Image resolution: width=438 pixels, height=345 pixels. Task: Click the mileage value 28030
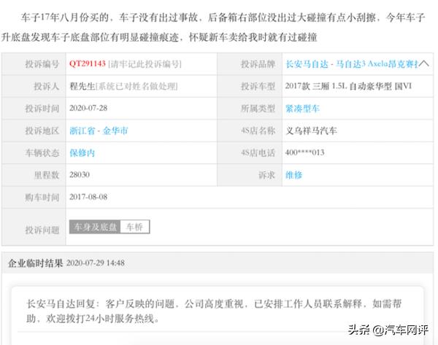[x=80, y=175]
